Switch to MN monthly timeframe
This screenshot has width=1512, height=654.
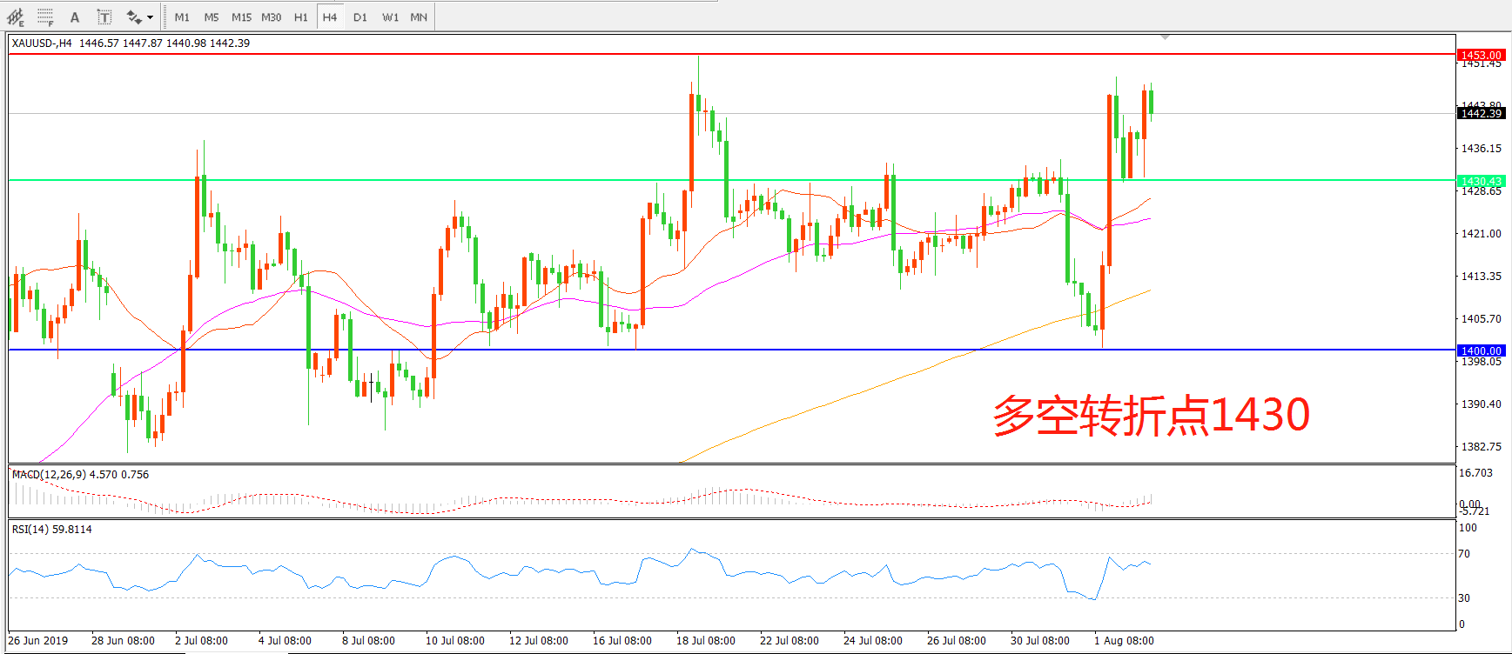pos(419,17)
